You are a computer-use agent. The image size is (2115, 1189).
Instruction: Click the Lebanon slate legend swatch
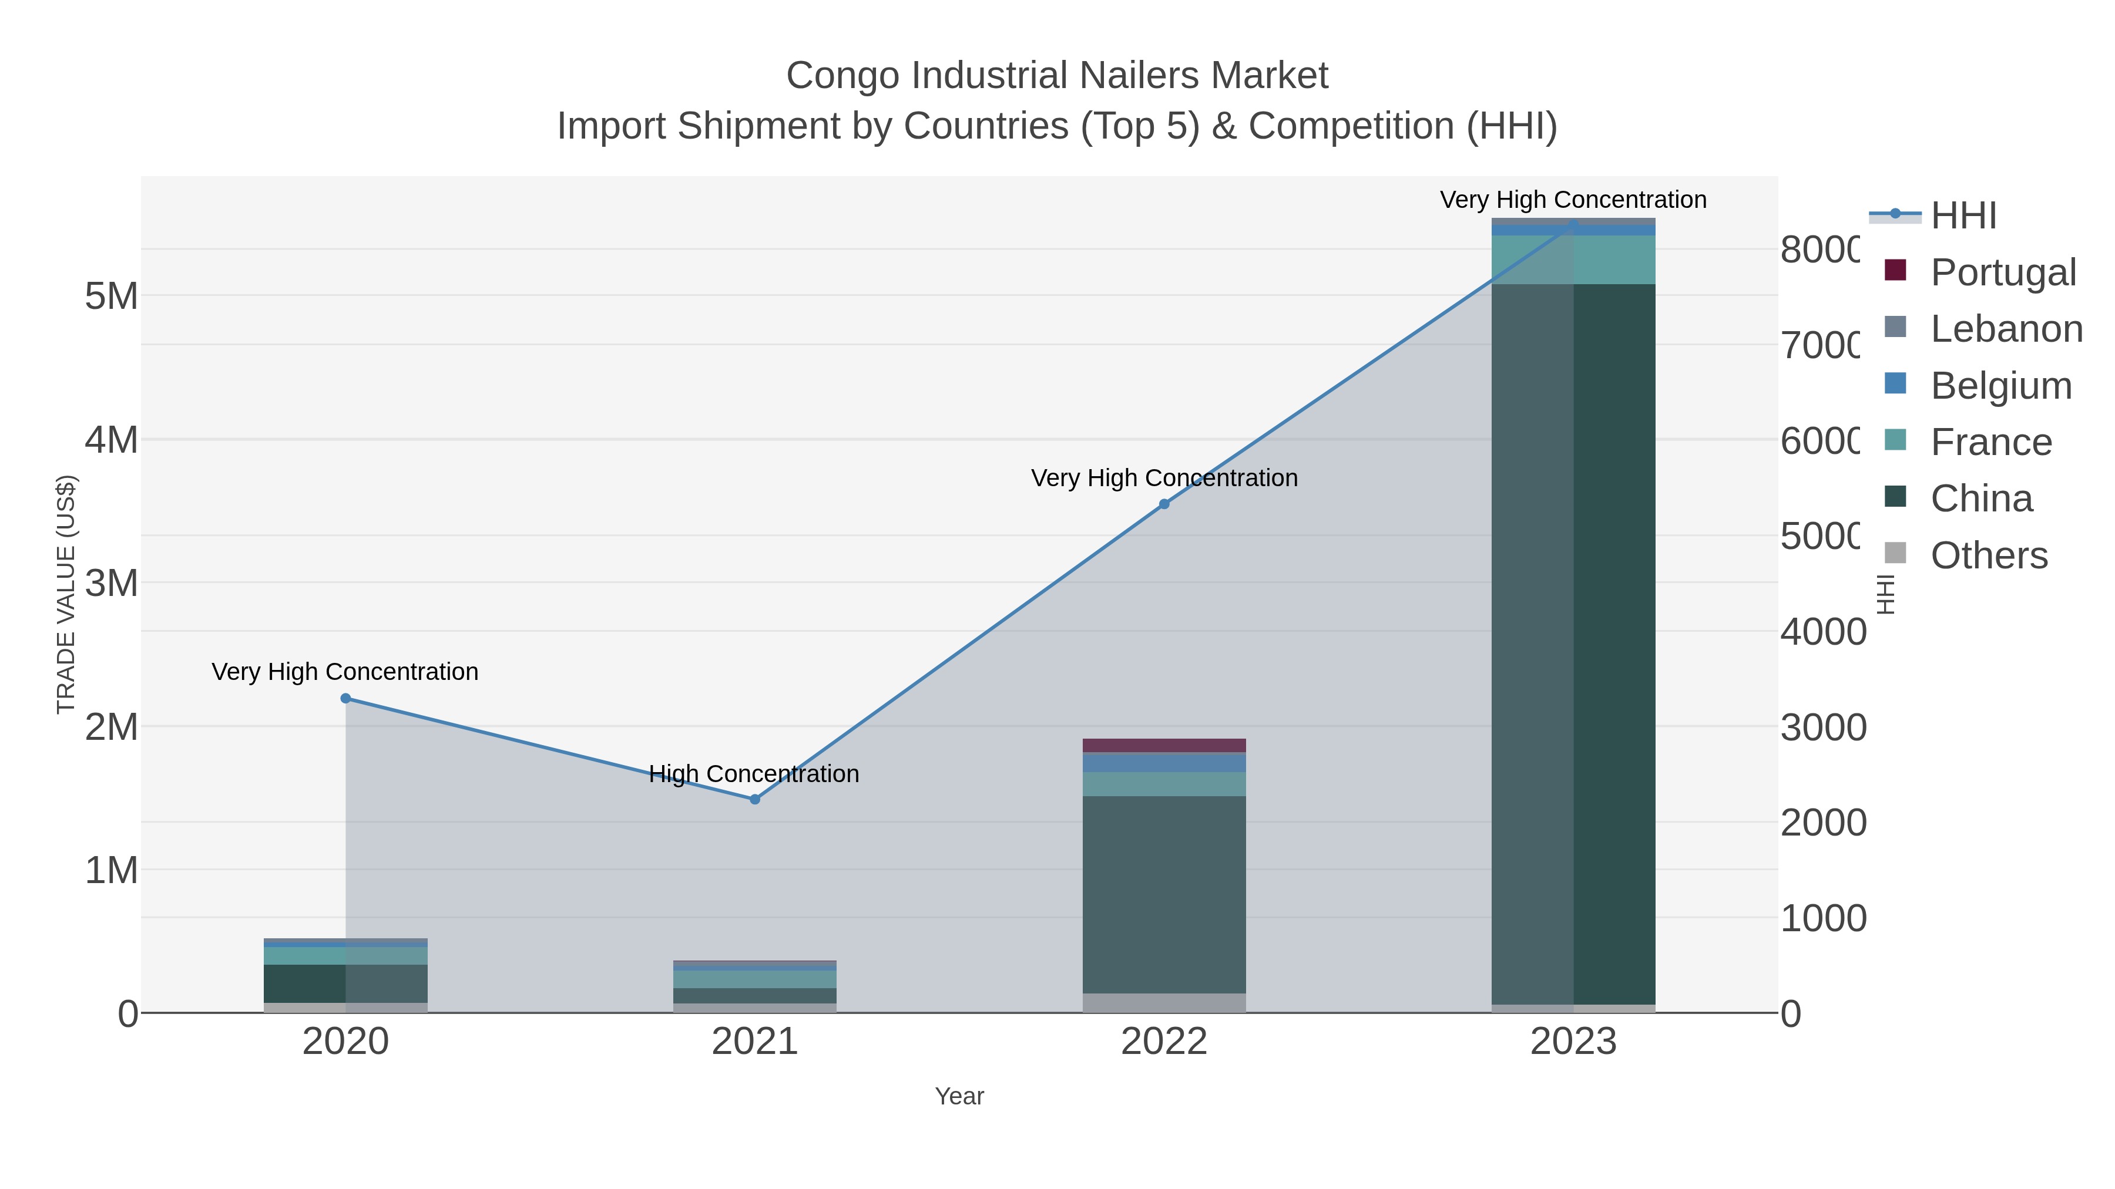coord(1895,326)
